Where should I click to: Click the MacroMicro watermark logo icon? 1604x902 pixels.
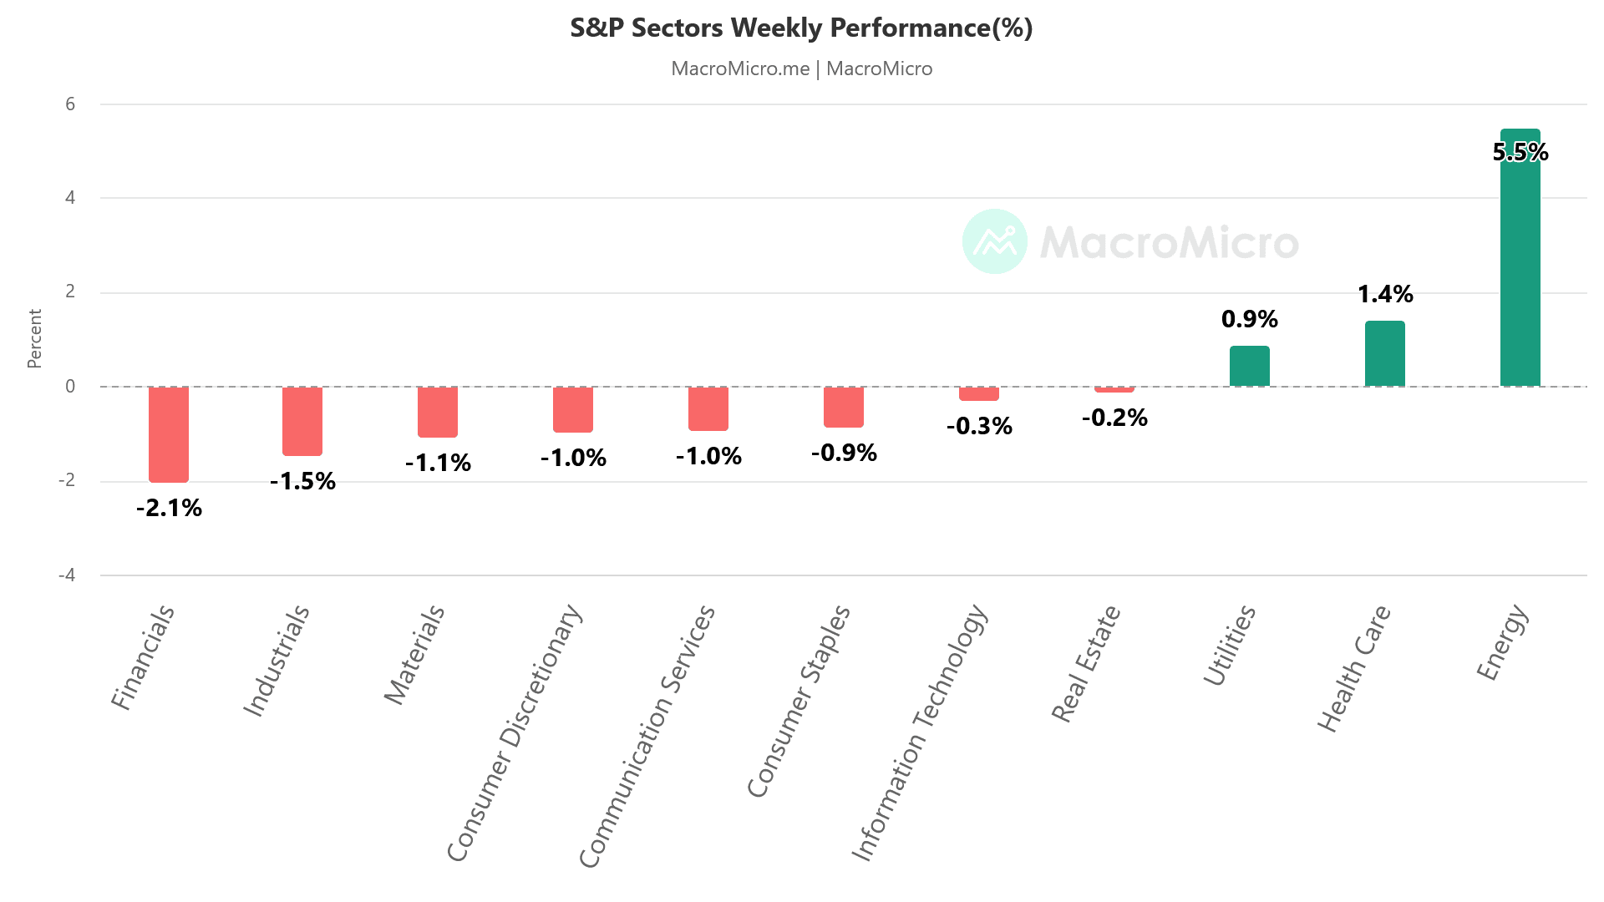coord(994,241)
